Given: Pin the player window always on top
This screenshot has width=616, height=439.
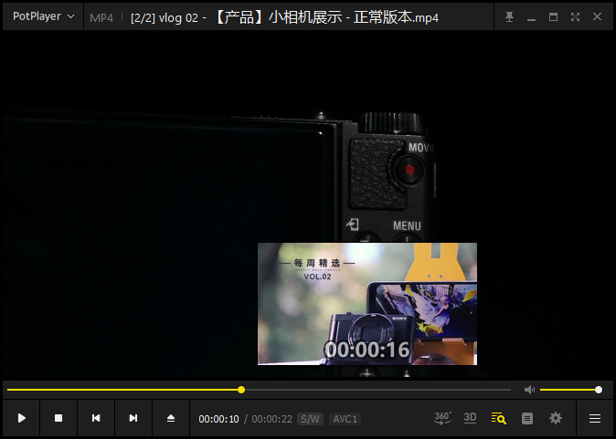Looking at the screenshot, I should [x=510, y=16].
